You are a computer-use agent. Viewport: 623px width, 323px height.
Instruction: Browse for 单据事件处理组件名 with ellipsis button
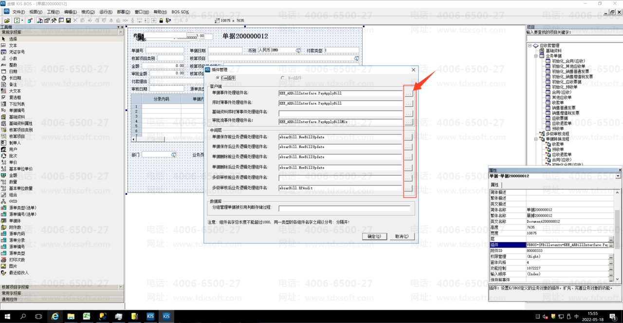408,93
